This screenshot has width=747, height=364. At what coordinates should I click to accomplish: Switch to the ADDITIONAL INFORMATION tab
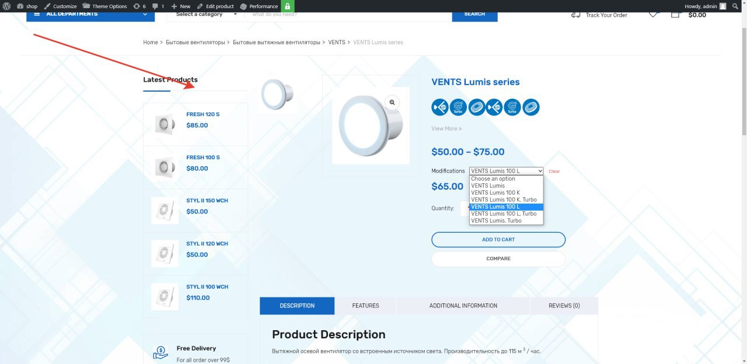tap(463, 306)
